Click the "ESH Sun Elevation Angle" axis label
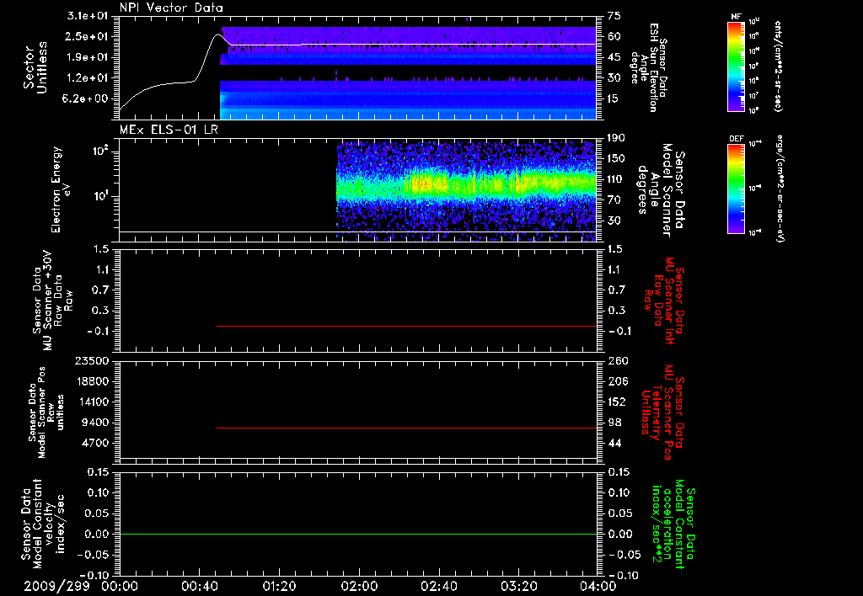This screenshot has height=596, width=863. point(649,67)
